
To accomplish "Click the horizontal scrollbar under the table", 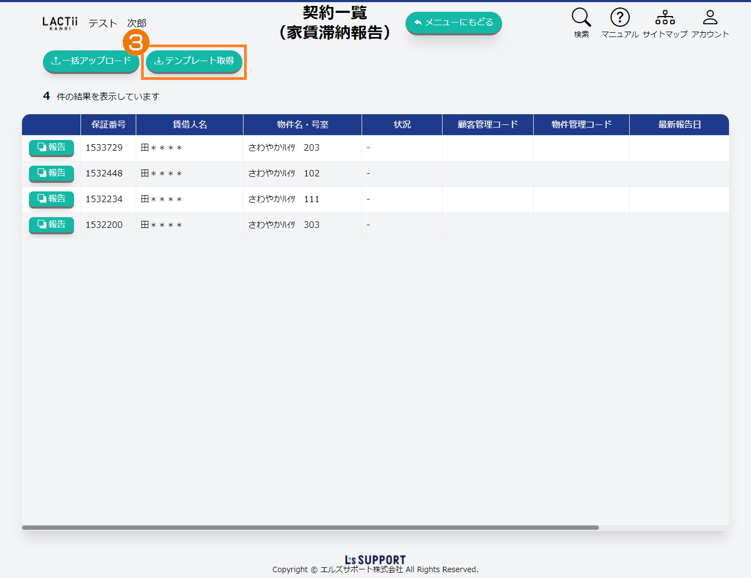I will (310, 528).
